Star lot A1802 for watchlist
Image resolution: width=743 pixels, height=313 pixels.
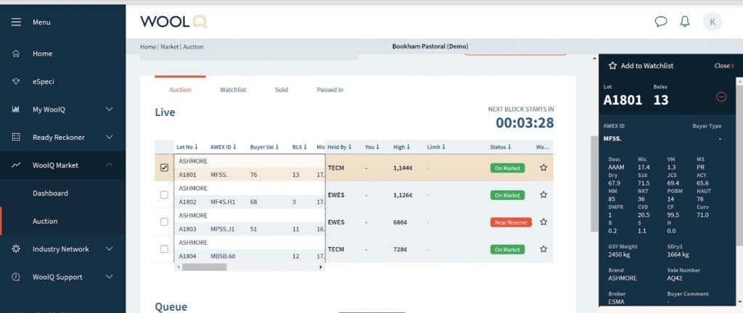pyautogui.click(x=543, y=194)
